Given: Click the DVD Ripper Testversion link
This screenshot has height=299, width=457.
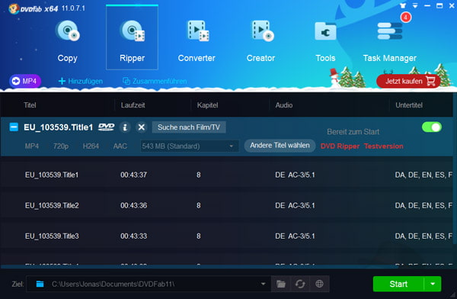Looking at the screenshot, I should 362,146.
